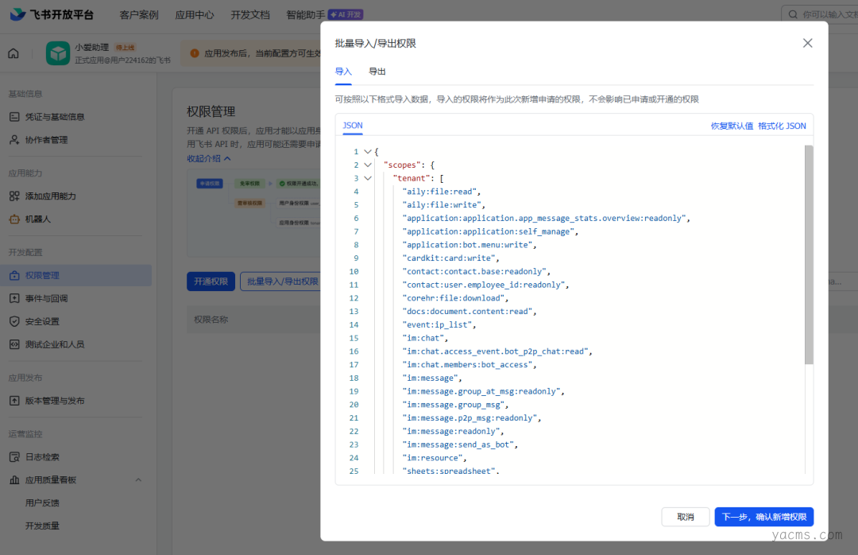Click the 版本管理与发布 upload icon
The image size is (858, 555).
click(x=14, y=401)
